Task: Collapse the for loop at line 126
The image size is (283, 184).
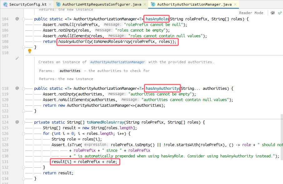Action: click(23, 134)
